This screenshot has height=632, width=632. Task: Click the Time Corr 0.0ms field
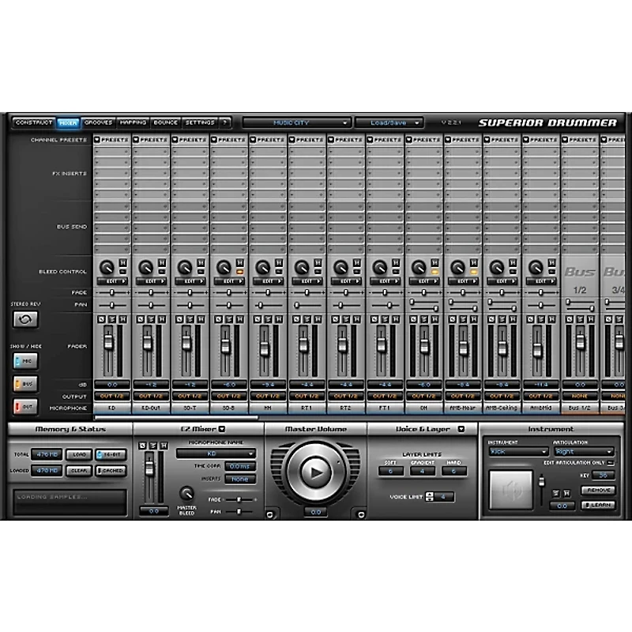pyautogui.click(x=240, y=466)
